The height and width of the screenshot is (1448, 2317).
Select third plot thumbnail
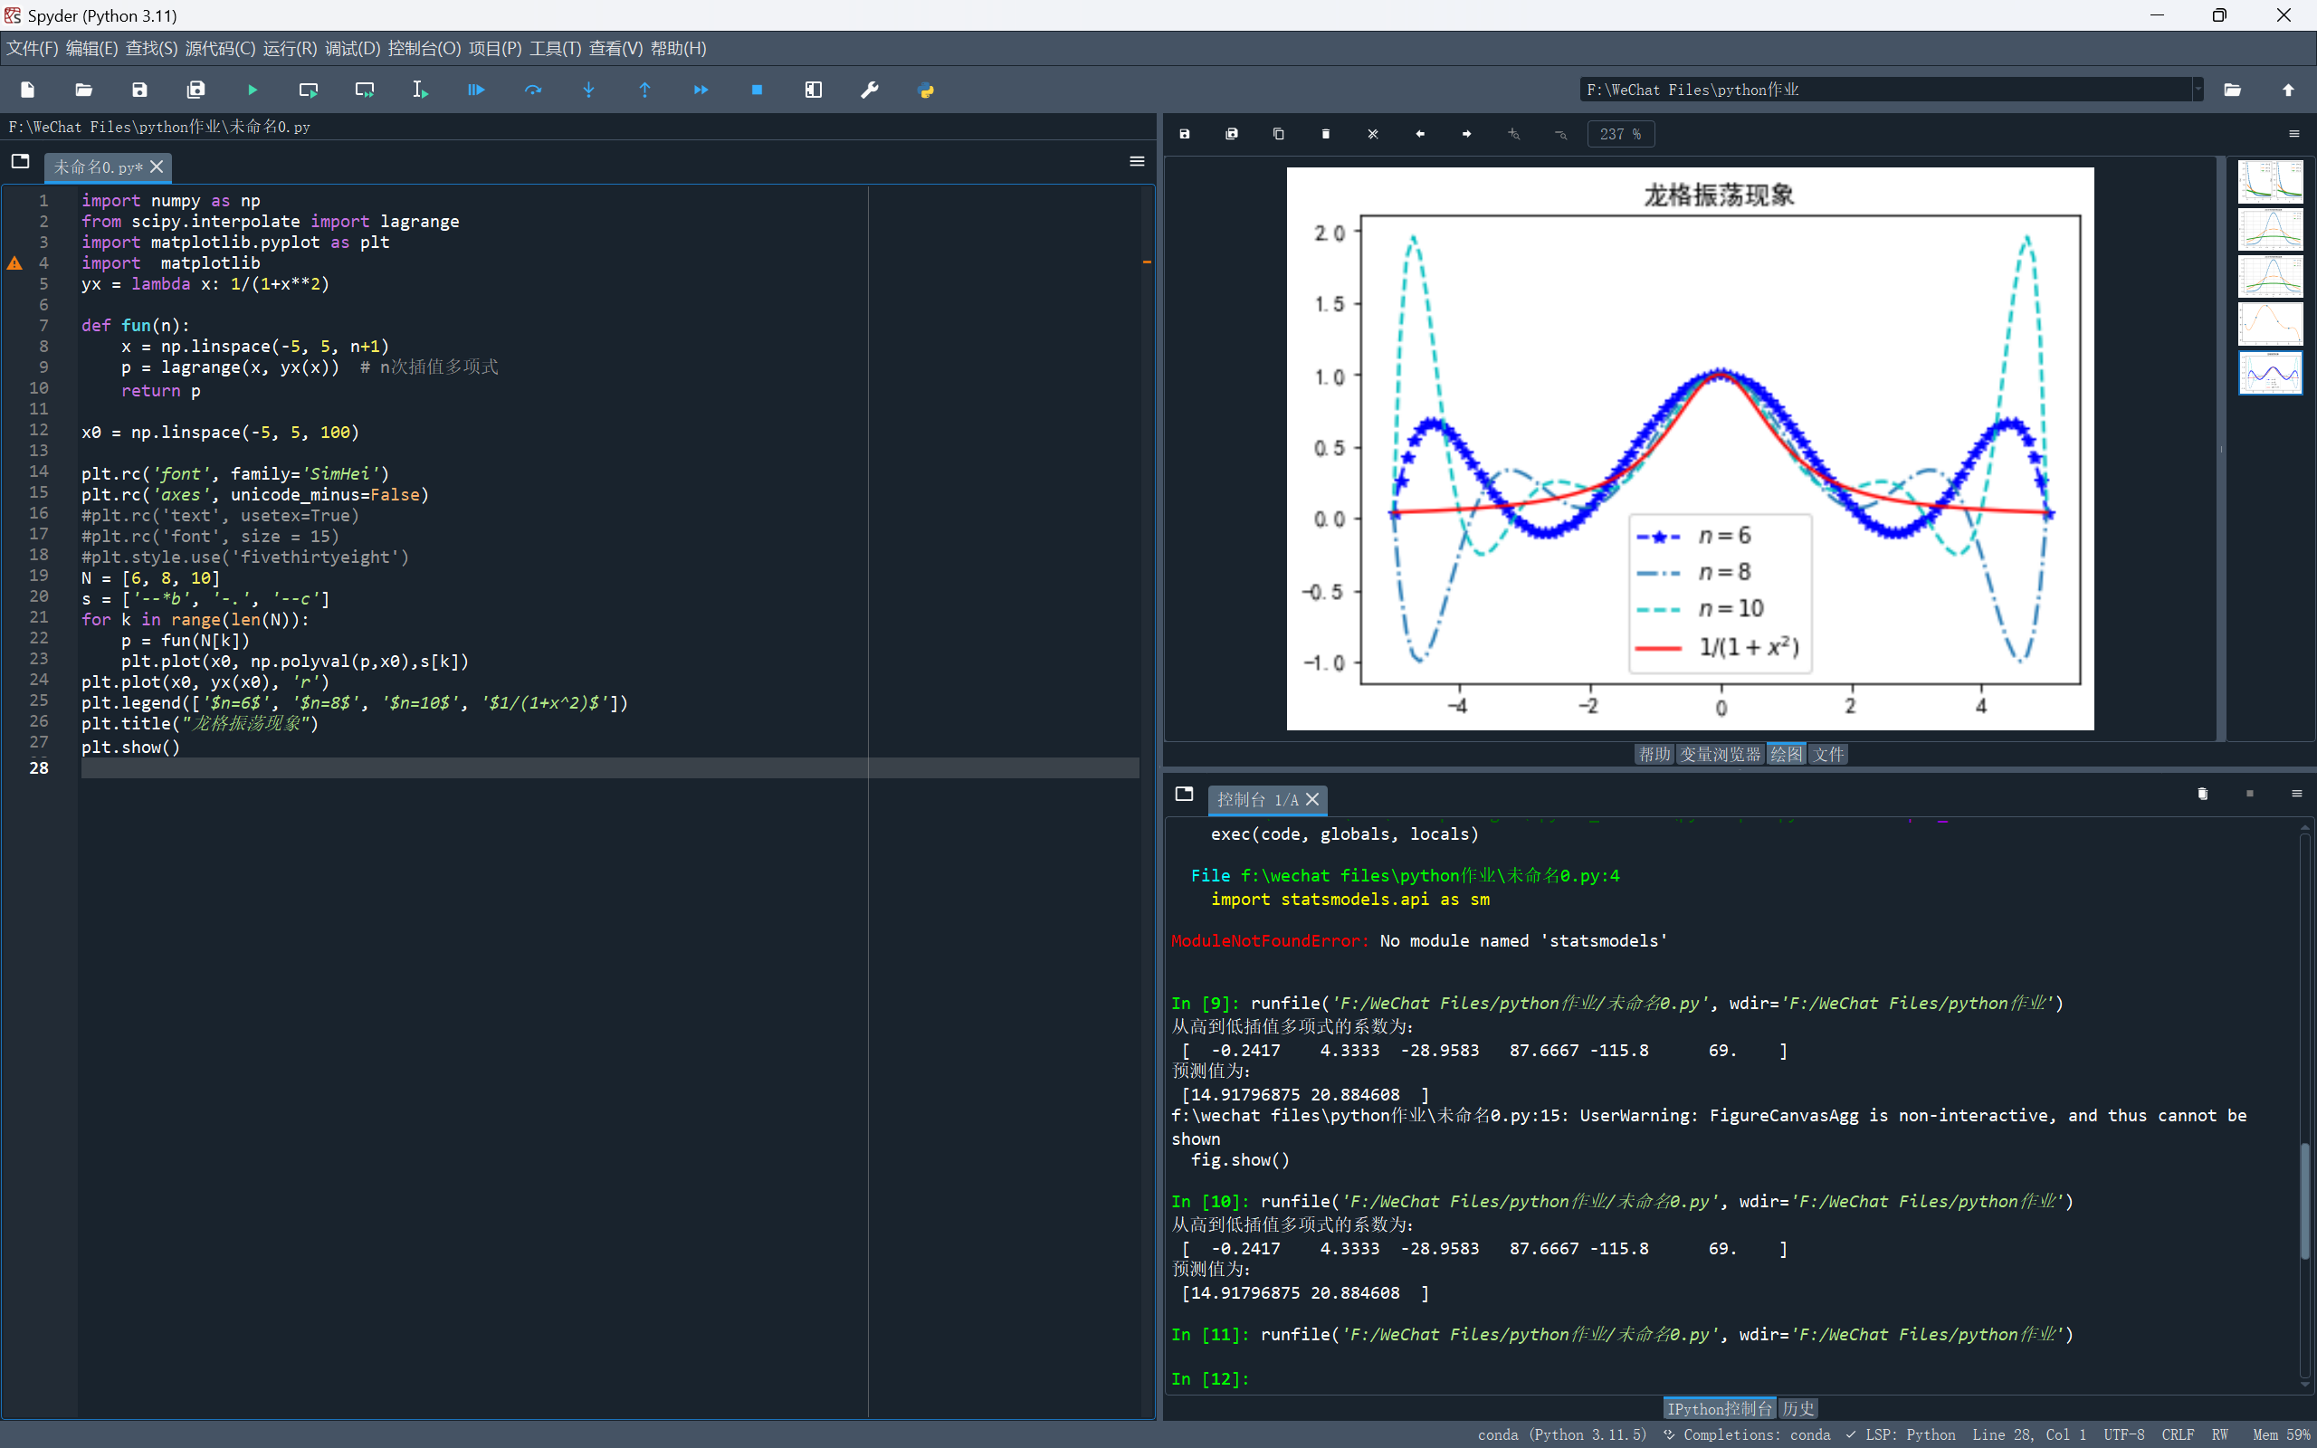tap(2270, 277)
